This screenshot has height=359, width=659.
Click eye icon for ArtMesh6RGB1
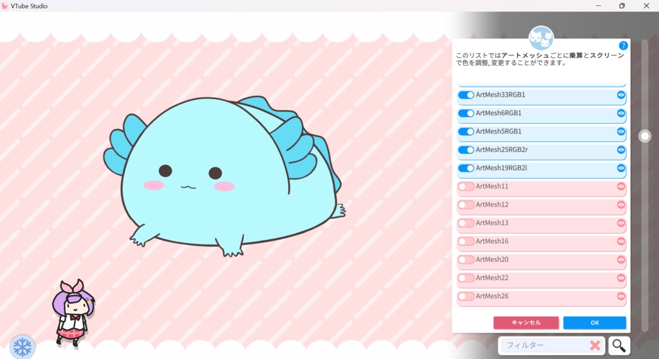point(621,113)
